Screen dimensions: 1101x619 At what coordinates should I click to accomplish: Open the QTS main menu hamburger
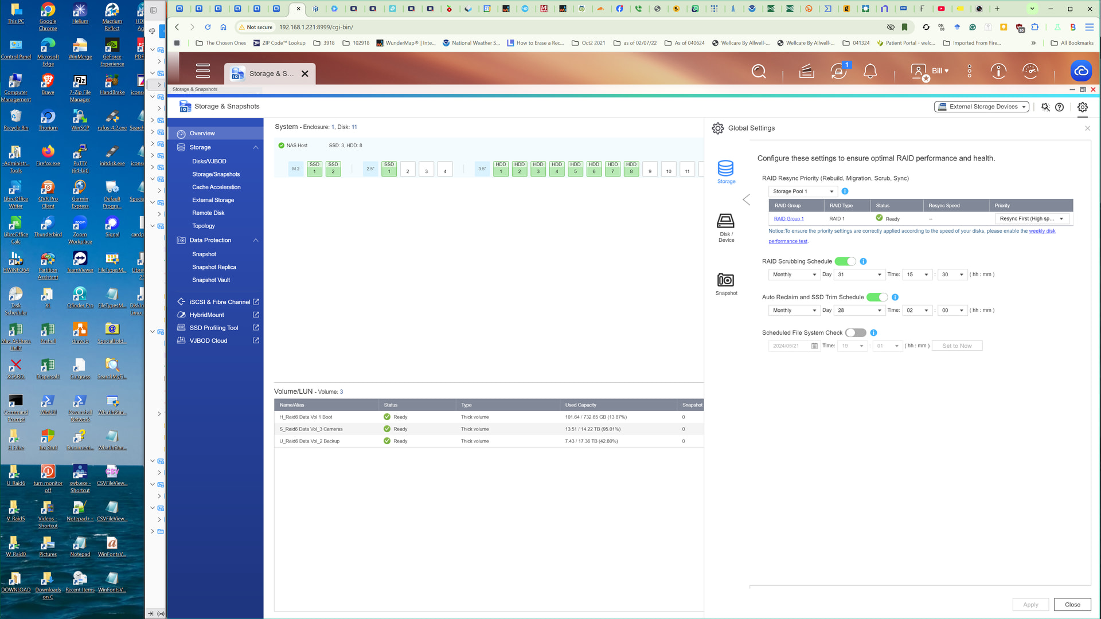pos(203,71)
